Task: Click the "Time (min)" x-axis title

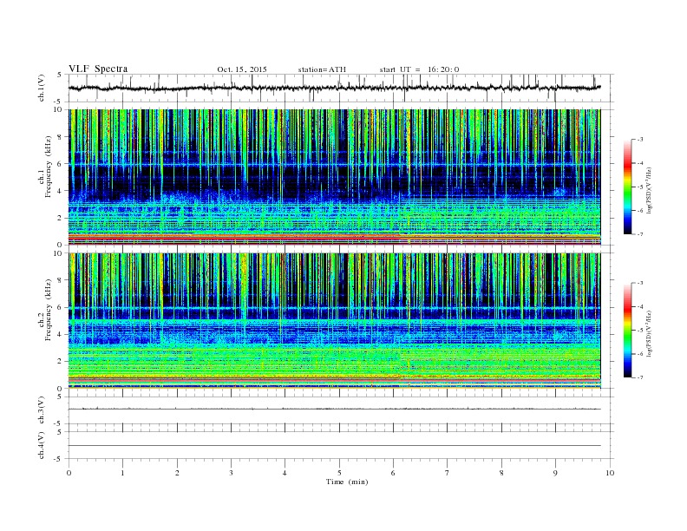Action: point(347,482)
